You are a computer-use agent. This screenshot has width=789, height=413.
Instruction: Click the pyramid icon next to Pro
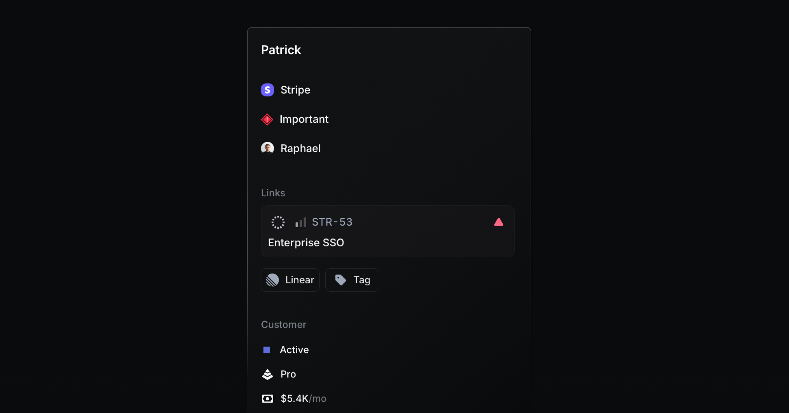tap(267, 374)
